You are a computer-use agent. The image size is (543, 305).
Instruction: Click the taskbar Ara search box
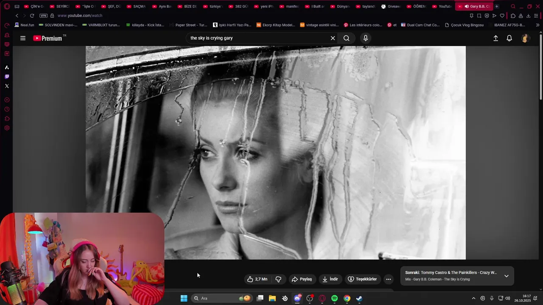click(x=221, y=298)
